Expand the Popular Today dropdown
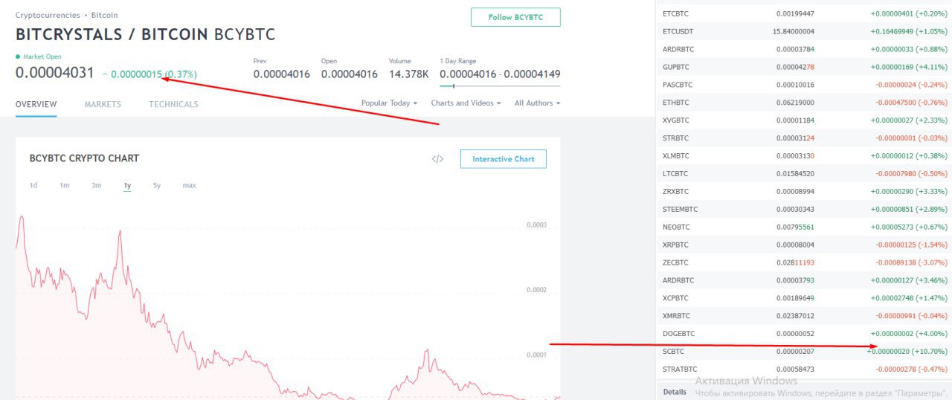 tap(389, 103)
